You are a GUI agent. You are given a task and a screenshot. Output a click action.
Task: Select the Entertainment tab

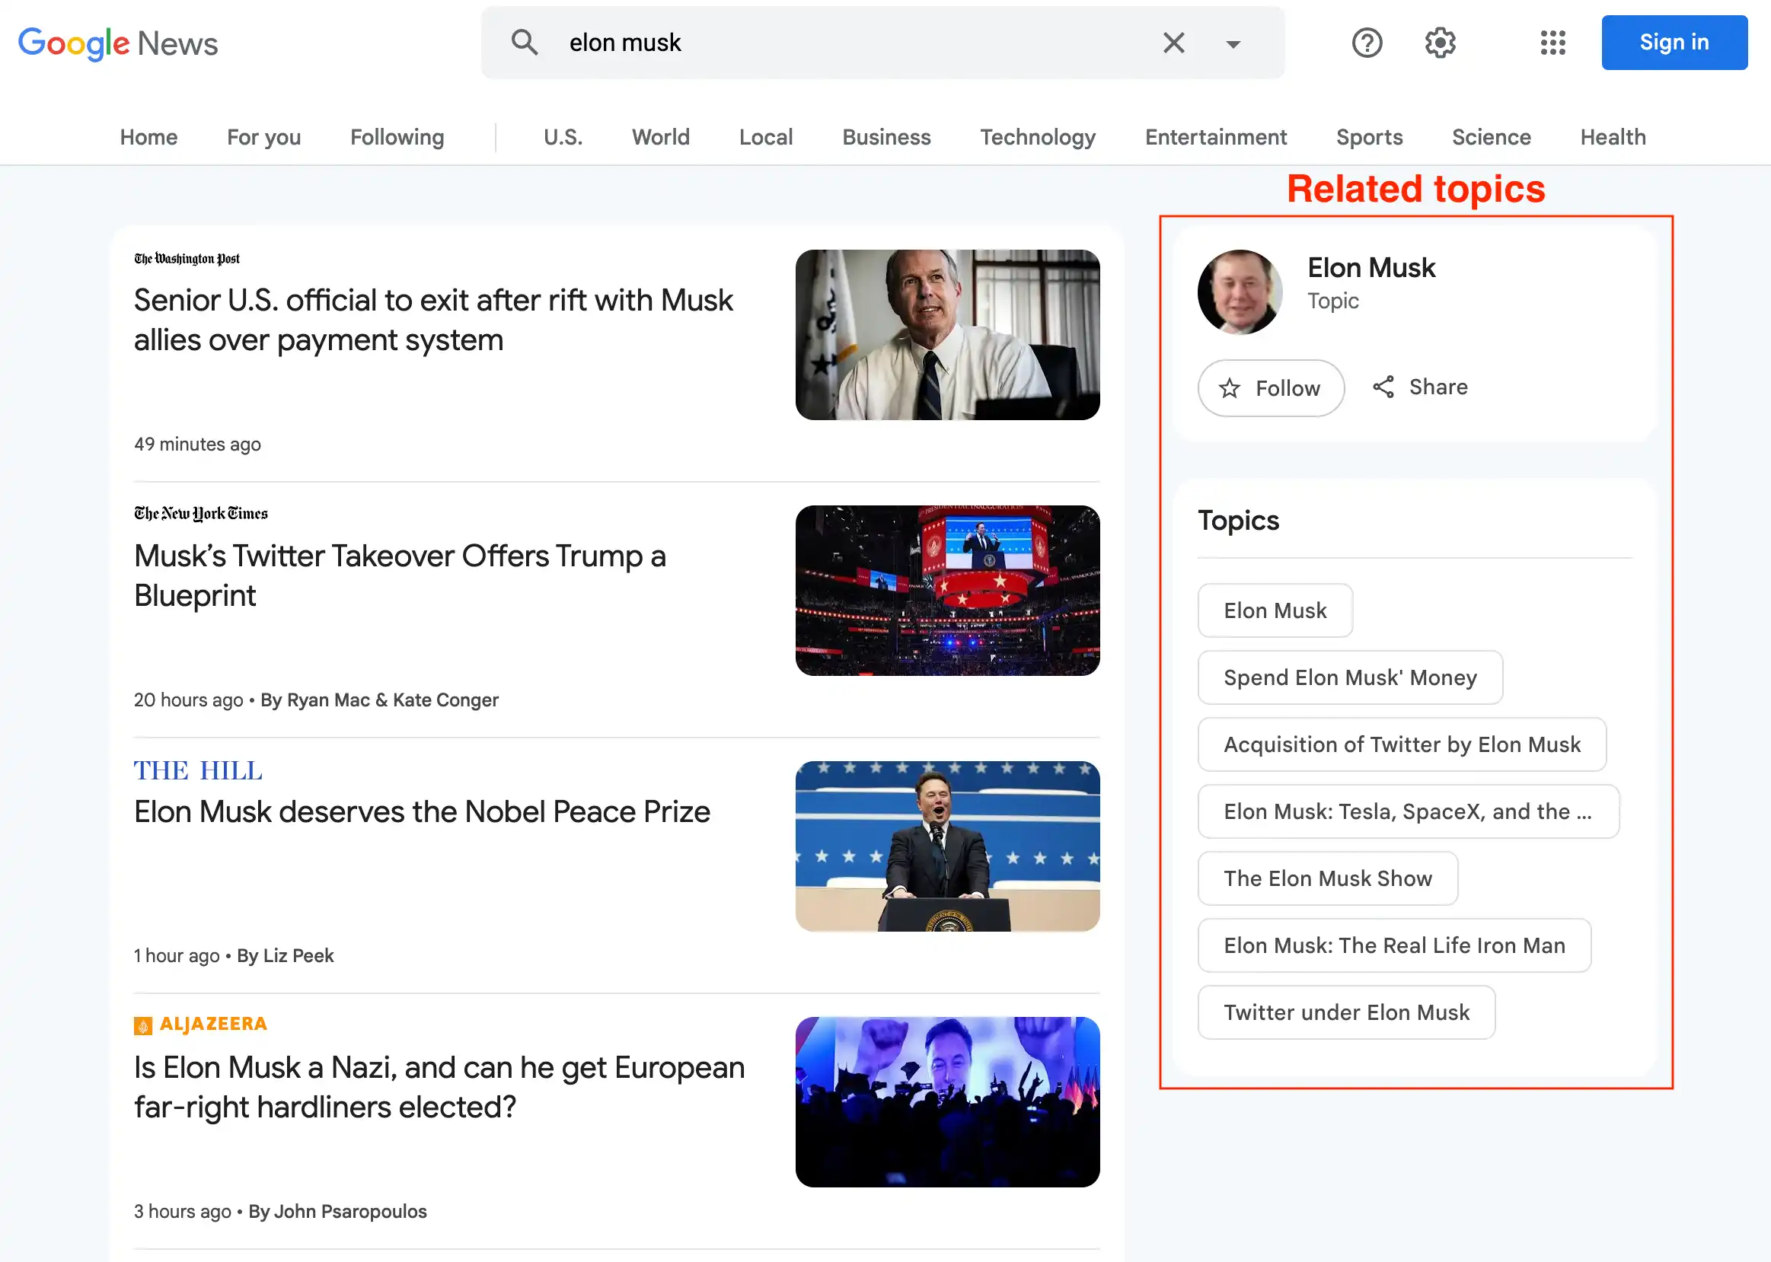point(1215,138)
